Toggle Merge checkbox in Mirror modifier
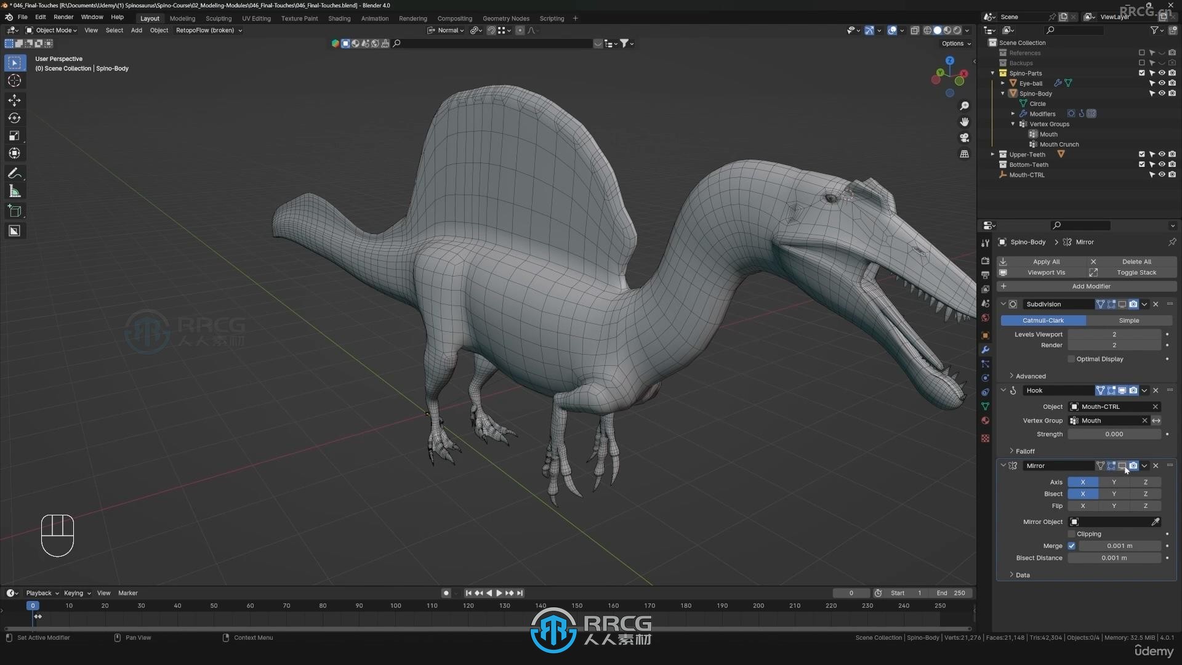Viewport: 1182px width, 665px height. (1072, 545)
